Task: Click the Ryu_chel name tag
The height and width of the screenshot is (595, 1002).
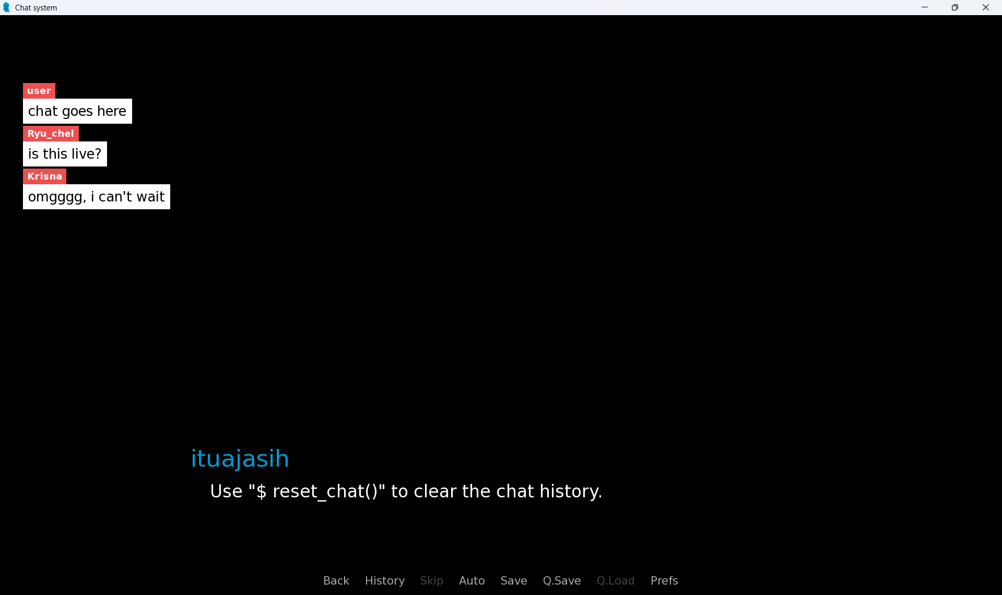Action: 50,133
